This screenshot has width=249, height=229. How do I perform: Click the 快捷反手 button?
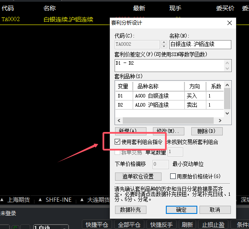(162, 225)
